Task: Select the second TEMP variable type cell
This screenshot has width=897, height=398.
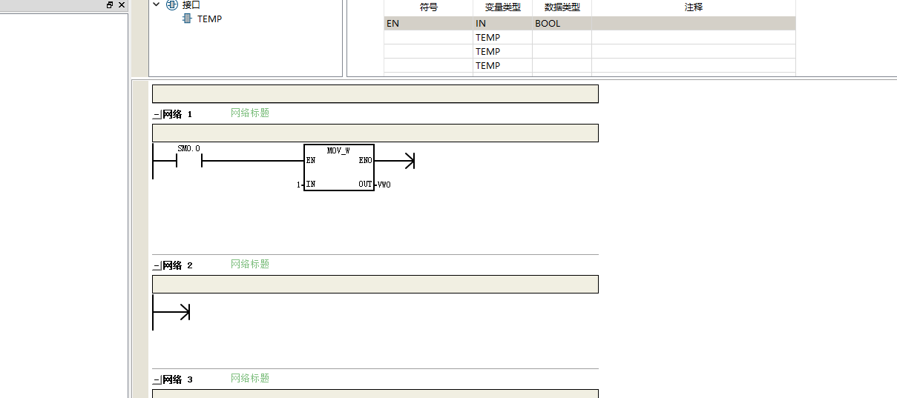Action: 503,51
